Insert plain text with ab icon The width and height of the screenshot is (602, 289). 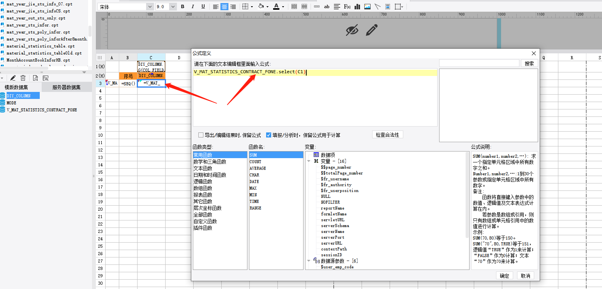[327, 7]
